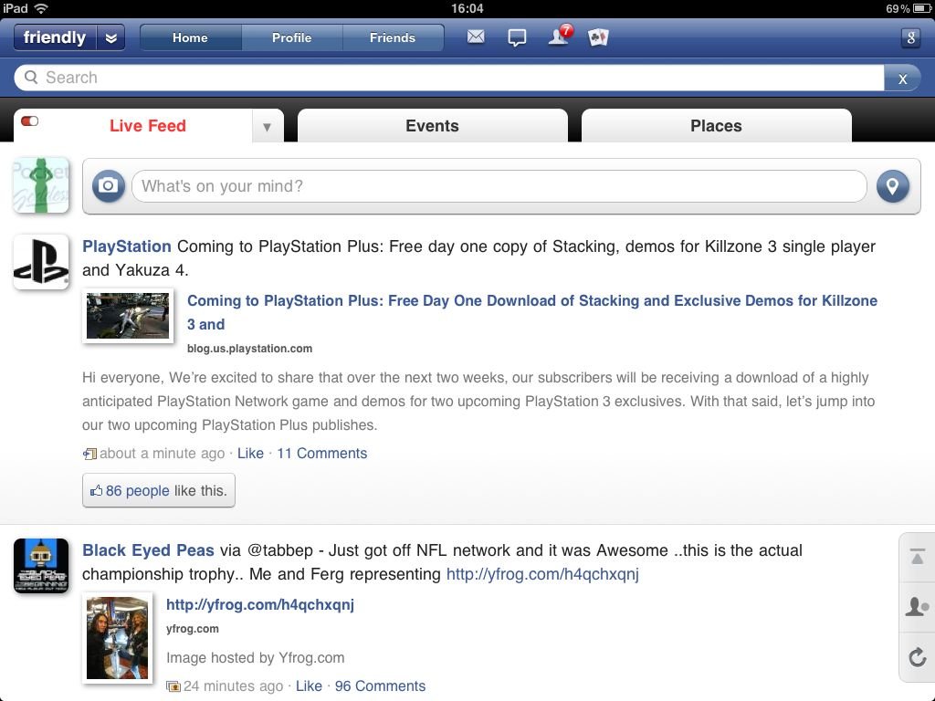The height and width of the screenshot is (701, 935).
Task: Clear search with X button
Action: 902,78
